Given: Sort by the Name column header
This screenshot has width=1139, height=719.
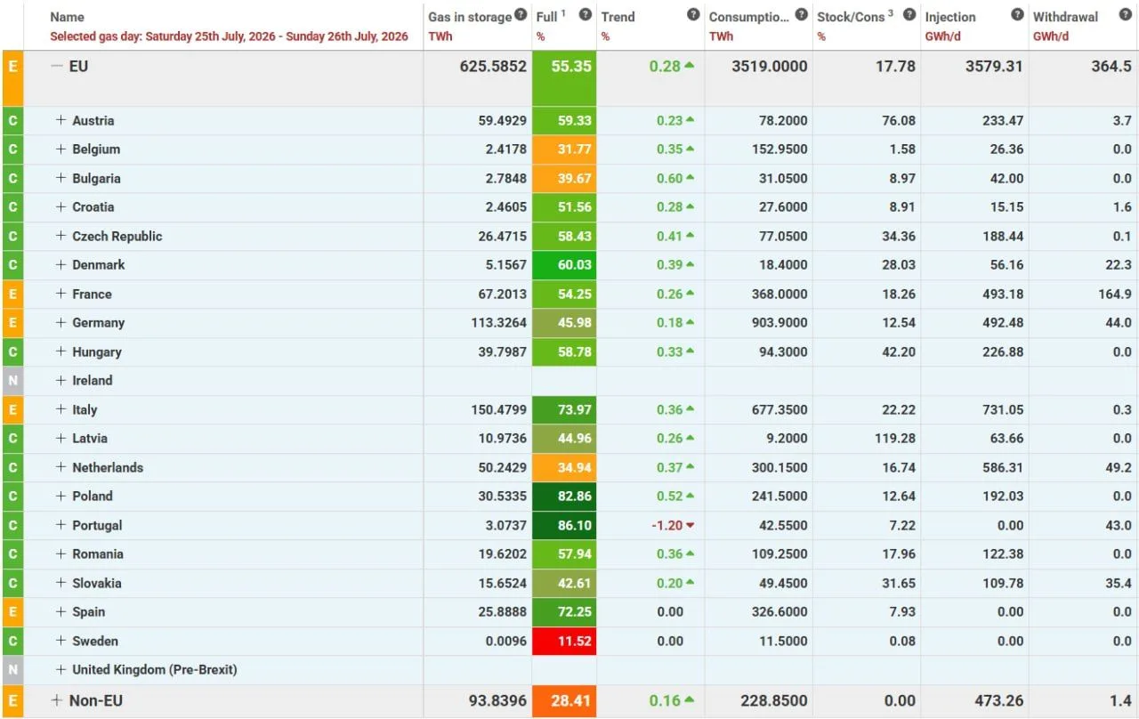Looking at the screenshot, I should tap(68, 17).
